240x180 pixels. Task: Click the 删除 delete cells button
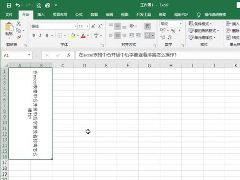[233, 31]
